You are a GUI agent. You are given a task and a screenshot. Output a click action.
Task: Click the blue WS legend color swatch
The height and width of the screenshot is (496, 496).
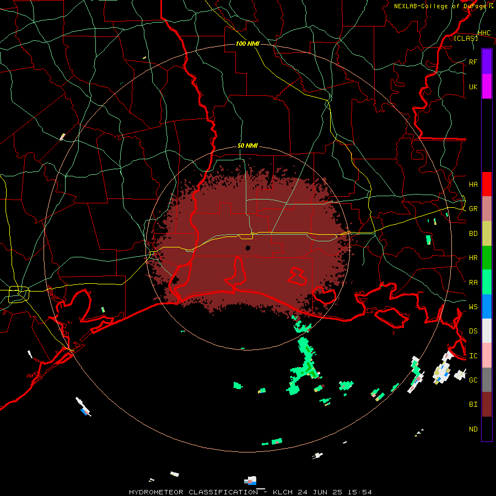[x=487, y=306]
